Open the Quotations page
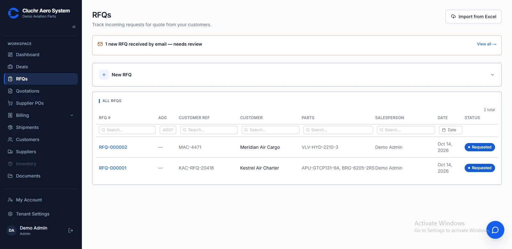Viewport: 512px width, 249px height. 41,91
